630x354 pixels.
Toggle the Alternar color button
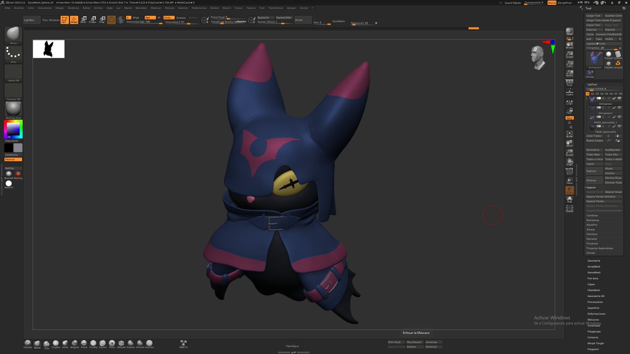[x=13, y=159]
